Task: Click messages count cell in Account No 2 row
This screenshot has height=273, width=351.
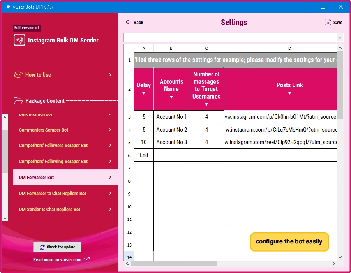Action: click(x=206, y=130)
